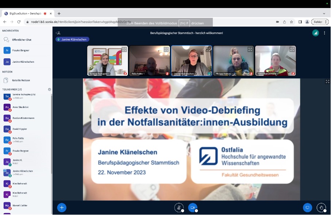The image size is (331, 215).
Task: Click the browser address bar
Action: tap(148, 22)
